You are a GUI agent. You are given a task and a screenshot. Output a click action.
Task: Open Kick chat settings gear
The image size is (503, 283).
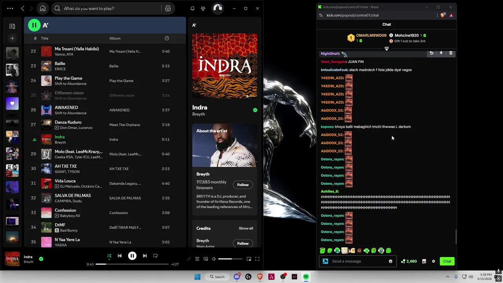coord(433,261)
